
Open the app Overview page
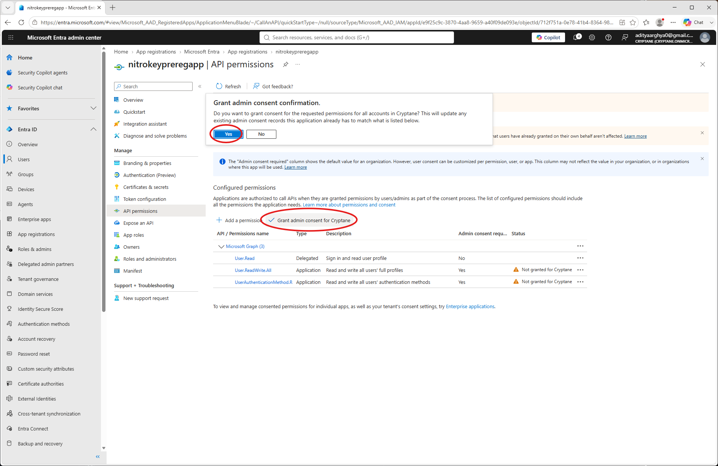133,100
